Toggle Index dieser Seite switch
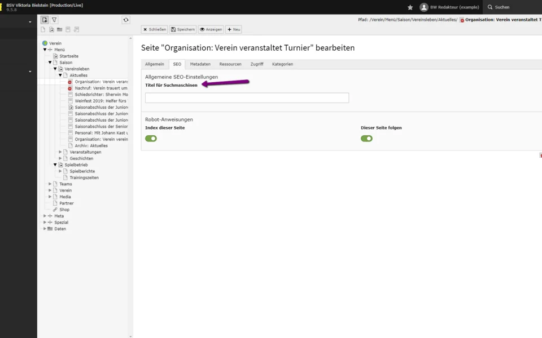542x338 pixels. (151, 138)
